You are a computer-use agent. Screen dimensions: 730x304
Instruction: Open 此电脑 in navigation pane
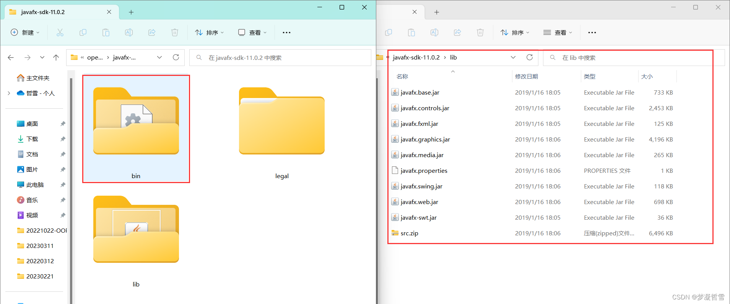click(31, 185)
